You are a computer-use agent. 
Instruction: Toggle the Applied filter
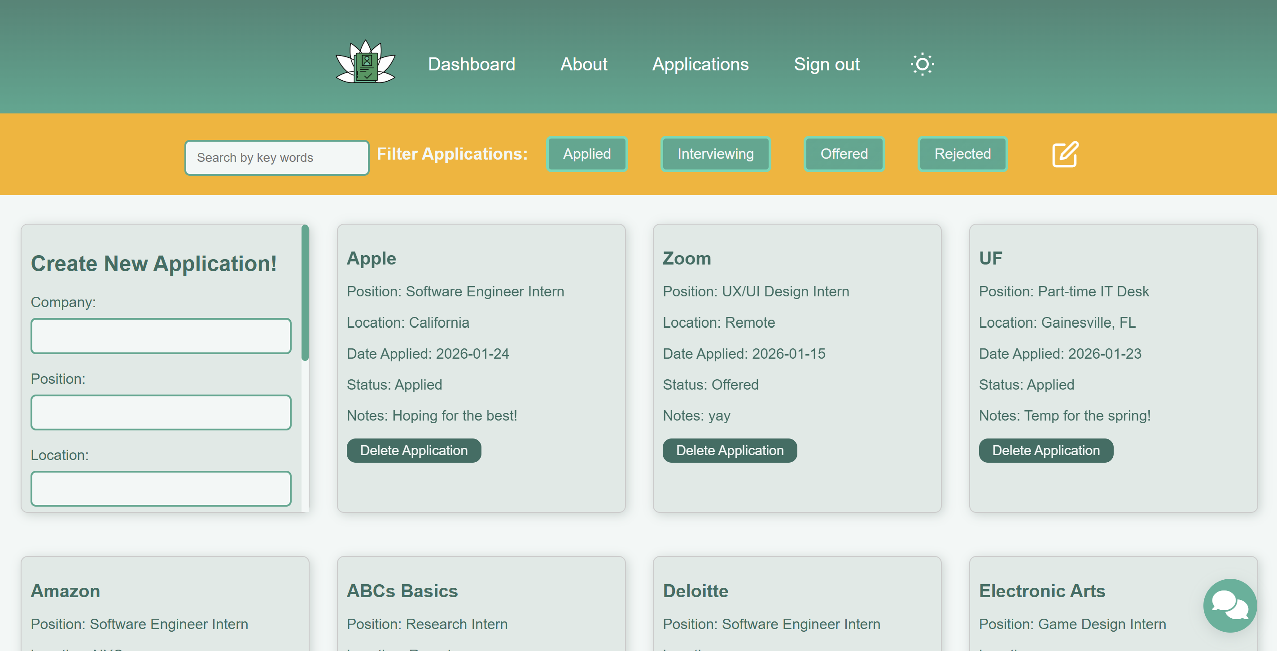click(x=586, y=154)
